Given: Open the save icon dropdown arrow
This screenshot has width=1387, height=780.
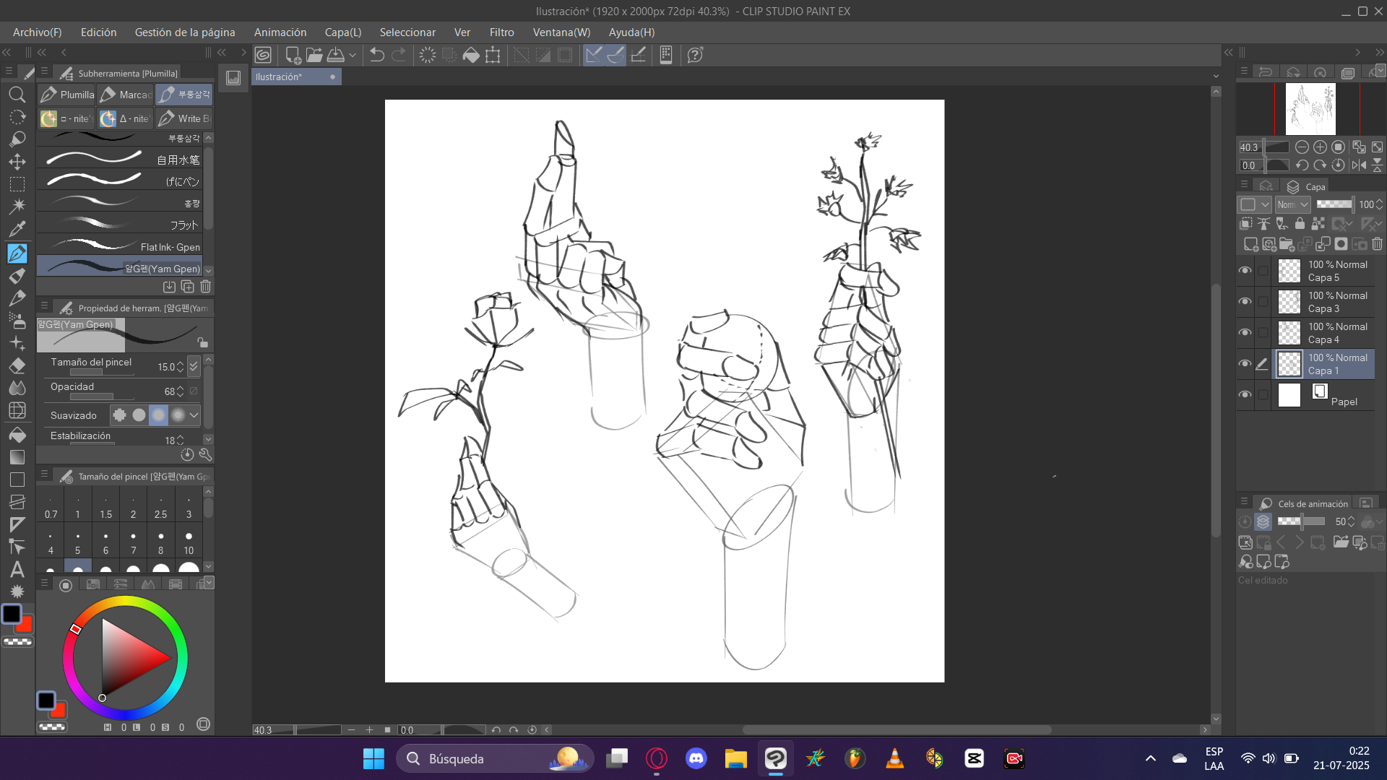Looking at the screenshot, I should (x=353, y=55).
